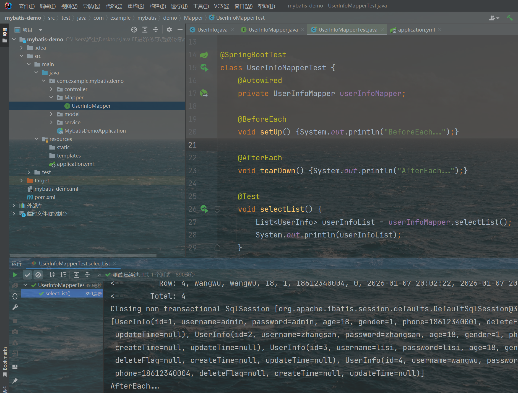Toggle code fold marker at line 26
518x393 pixels.
[x=217, y=209]
